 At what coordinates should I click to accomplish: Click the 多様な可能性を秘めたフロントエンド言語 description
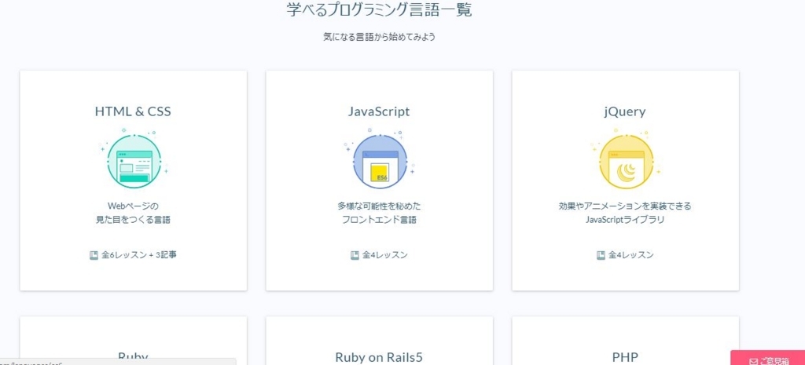pyautogui.click(x=379, y=213)
